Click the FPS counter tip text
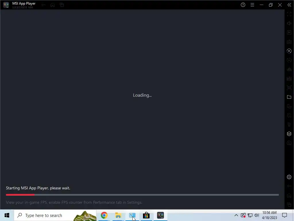This screenshot has height=221, width=294. coord(74,202)
